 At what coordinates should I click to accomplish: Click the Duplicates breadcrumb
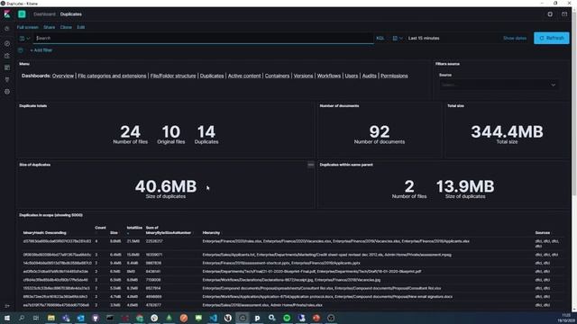tap(70, 14)
